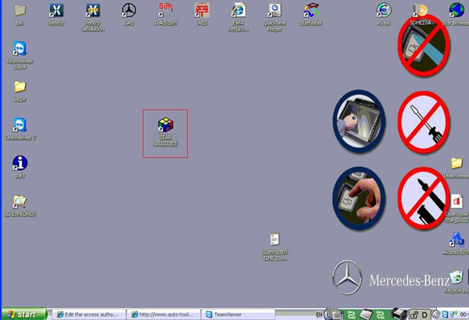Screen dimensions: 469x320
Task: Expand hidden tray icons with the arrow
Action: 437,315
